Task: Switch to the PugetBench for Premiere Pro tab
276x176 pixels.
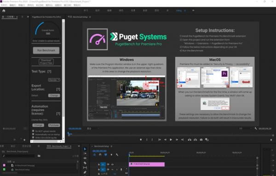Action: 46,17
